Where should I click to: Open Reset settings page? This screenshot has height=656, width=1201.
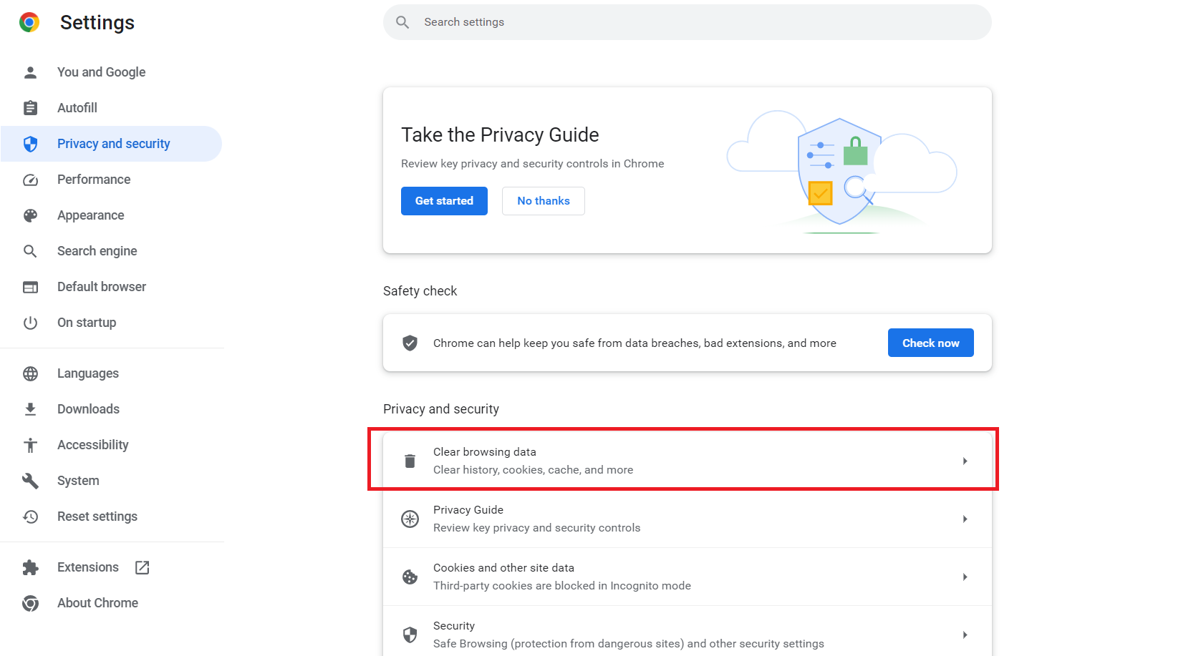(111, 517)
